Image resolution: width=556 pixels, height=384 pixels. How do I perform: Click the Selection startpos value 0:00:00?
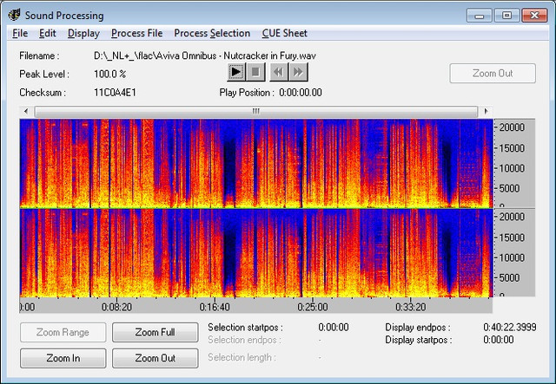click(x=334, y=328)
